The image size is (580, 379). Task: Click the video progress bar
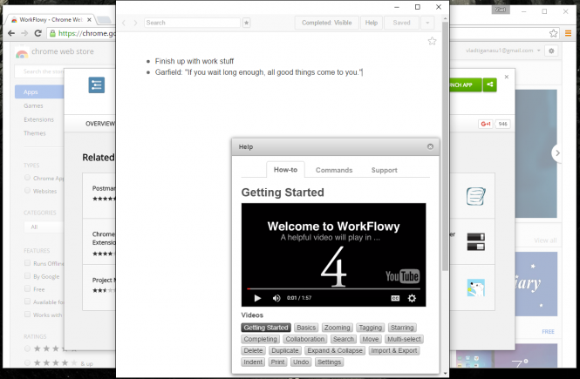[333, 288]
